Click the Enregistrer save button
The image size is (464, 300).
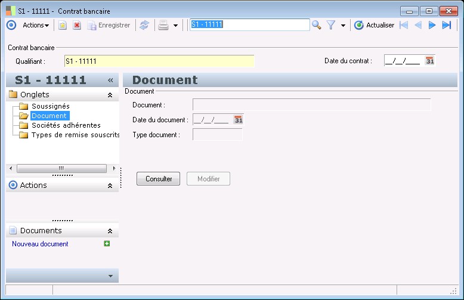pos(109,25)
